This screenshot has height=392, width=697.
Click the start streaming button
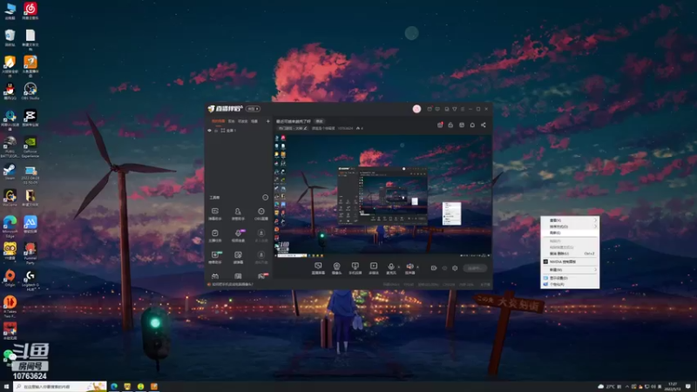475,268
